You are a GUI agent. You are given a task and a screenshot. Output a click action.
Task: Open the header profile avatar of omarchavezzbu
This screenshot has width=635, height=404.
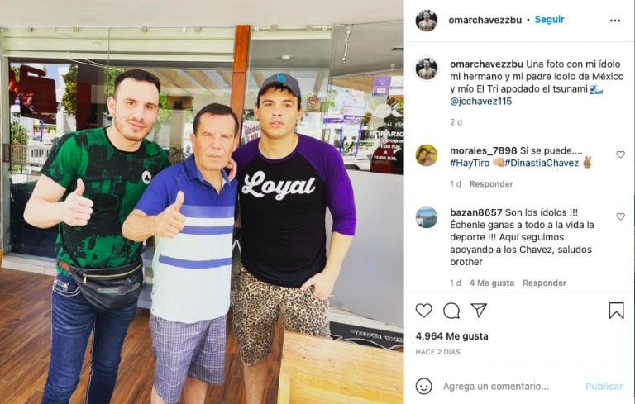427,20
